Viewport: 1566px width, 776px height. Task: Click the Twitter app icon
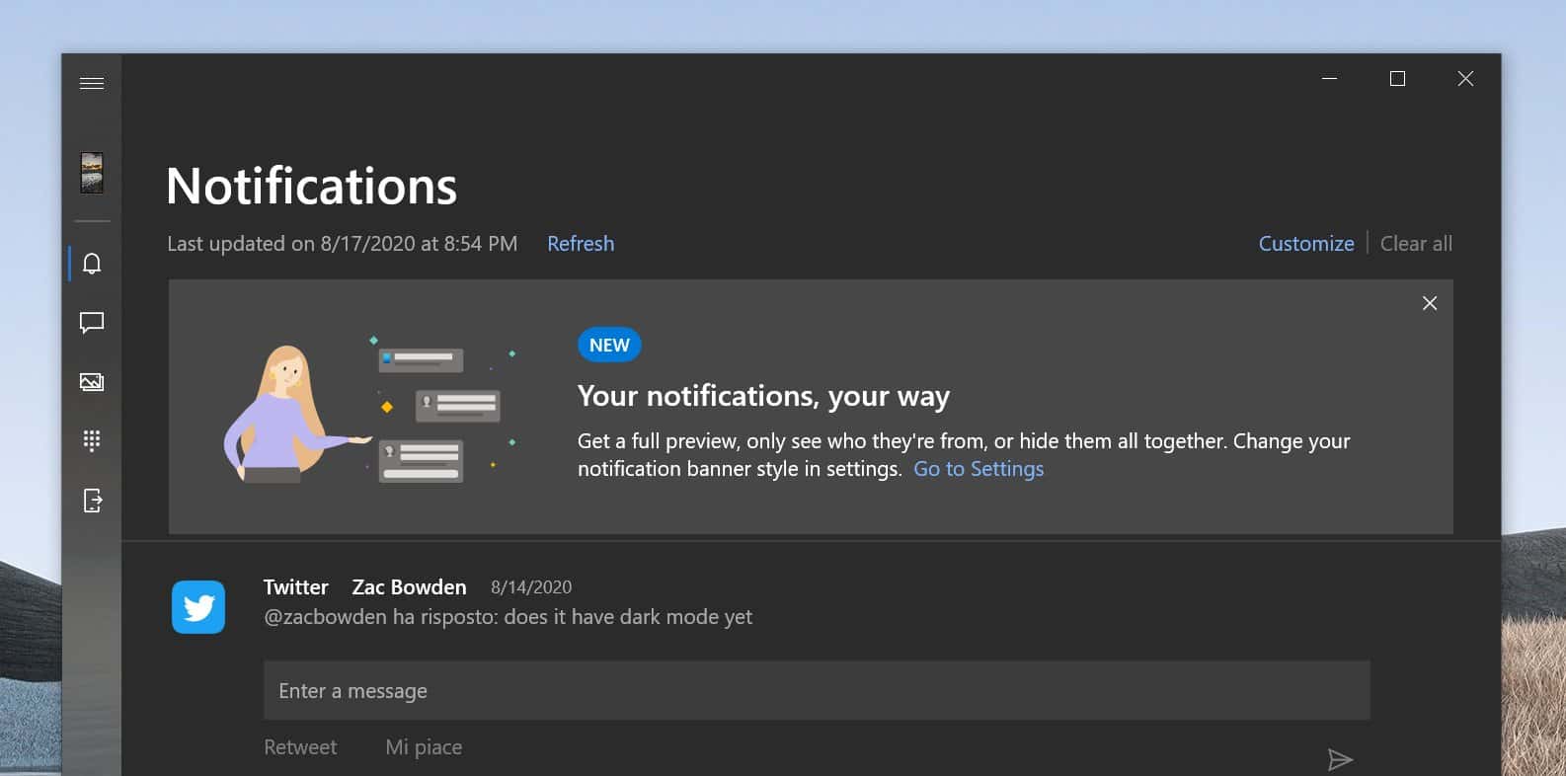[198, 607]
